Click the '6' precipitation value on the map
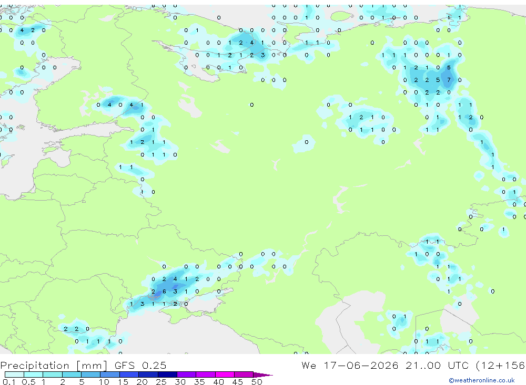 tap(164, 292)
